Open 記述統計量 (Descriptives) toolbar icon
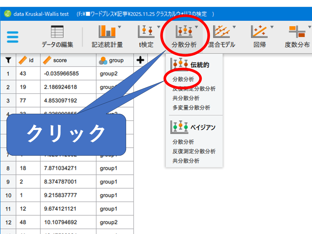 (x=107, y=36)
